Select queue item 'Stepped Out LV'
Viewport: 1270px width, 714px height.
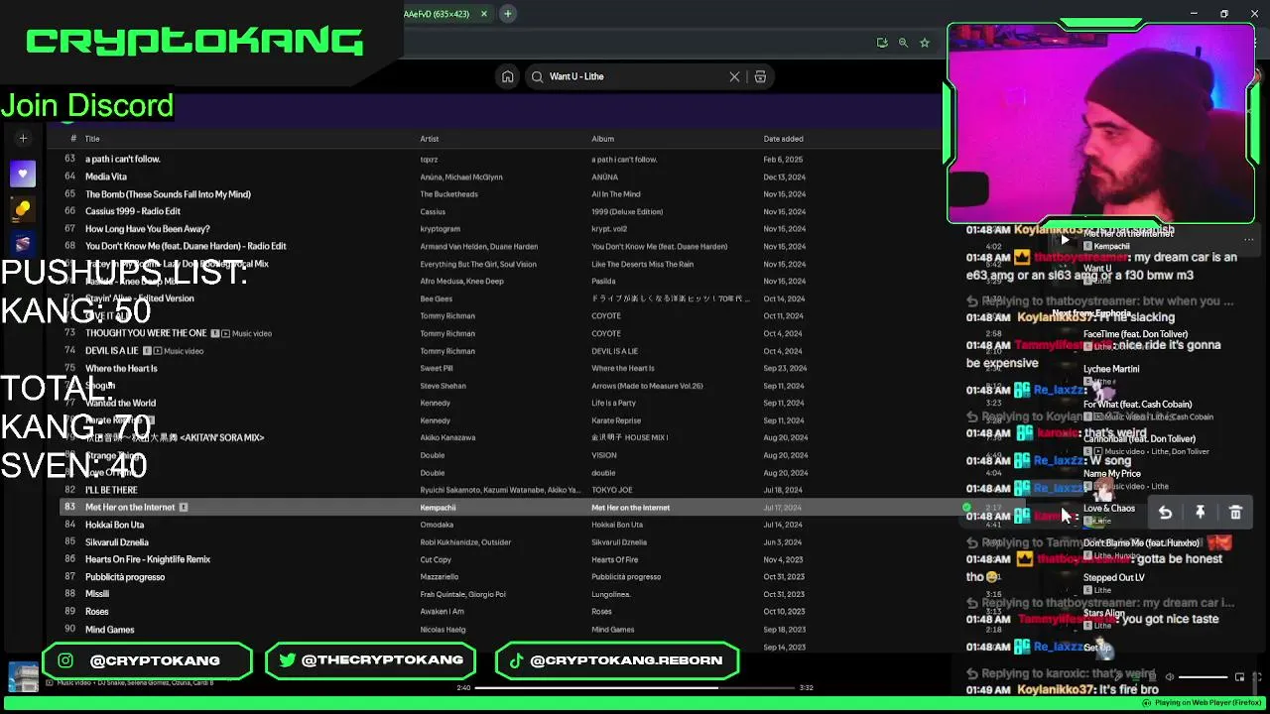click(x=1113, y=577)
